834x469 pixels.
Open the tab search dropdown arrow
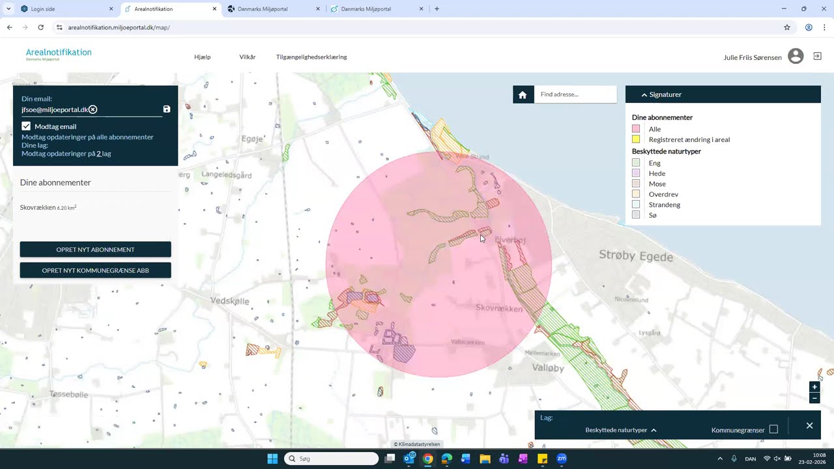(x=8, y=9)
